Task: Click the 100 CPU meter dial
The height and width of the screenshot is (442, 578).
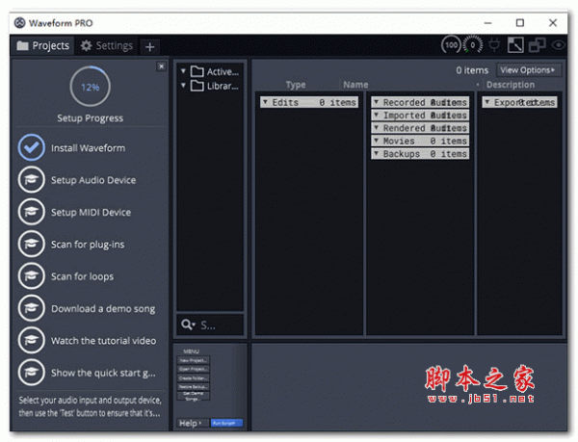Action: [x=451, y=45]
